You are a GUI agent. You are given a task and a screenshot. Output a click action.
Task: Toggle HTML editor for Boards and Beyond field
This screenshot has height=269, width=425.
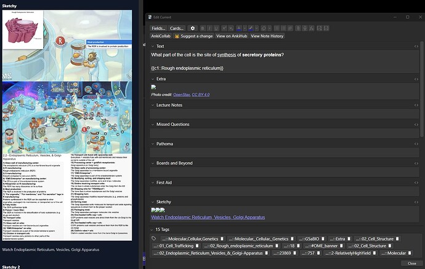416,163
